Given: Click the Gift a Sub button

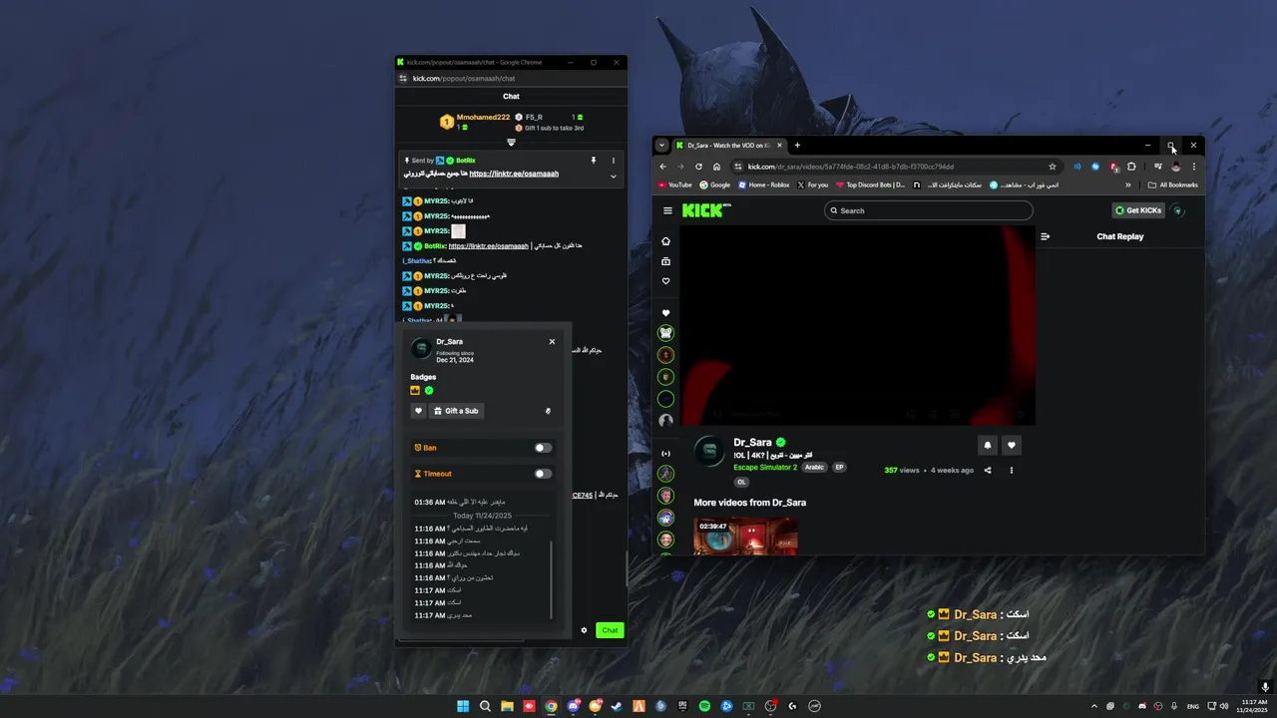Looking at the screenshot, I should point(456,411).
